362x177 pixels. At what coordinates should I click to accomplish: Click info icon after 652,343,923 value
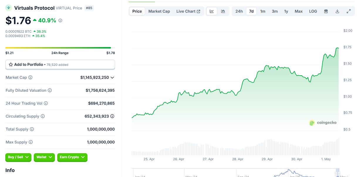click(x=112, y=116)
